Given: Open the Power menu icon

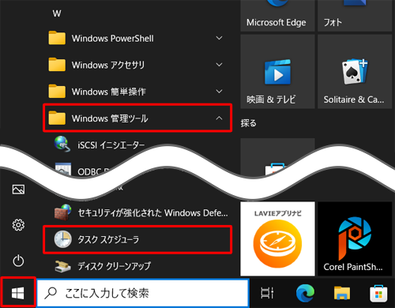Looking at the screenshot, I should pyautogui.click(x=18, y=261).
